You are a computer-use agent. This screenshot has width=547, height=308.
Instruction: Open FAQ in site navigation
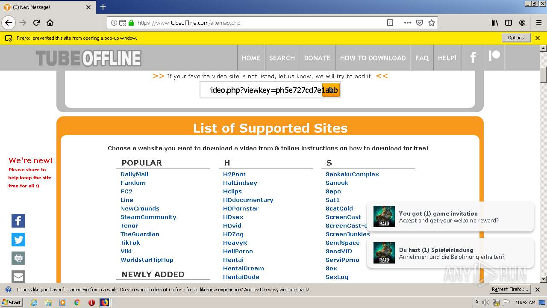[422, 58]
